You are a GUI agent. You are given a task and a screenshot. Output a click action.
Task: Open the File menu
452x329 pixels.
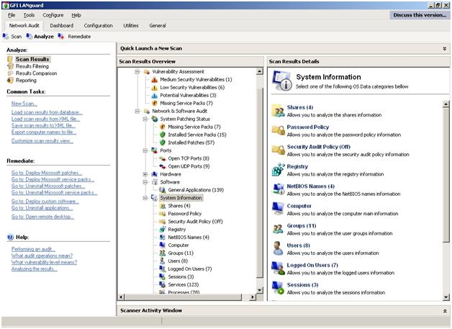tap(12, 15)
